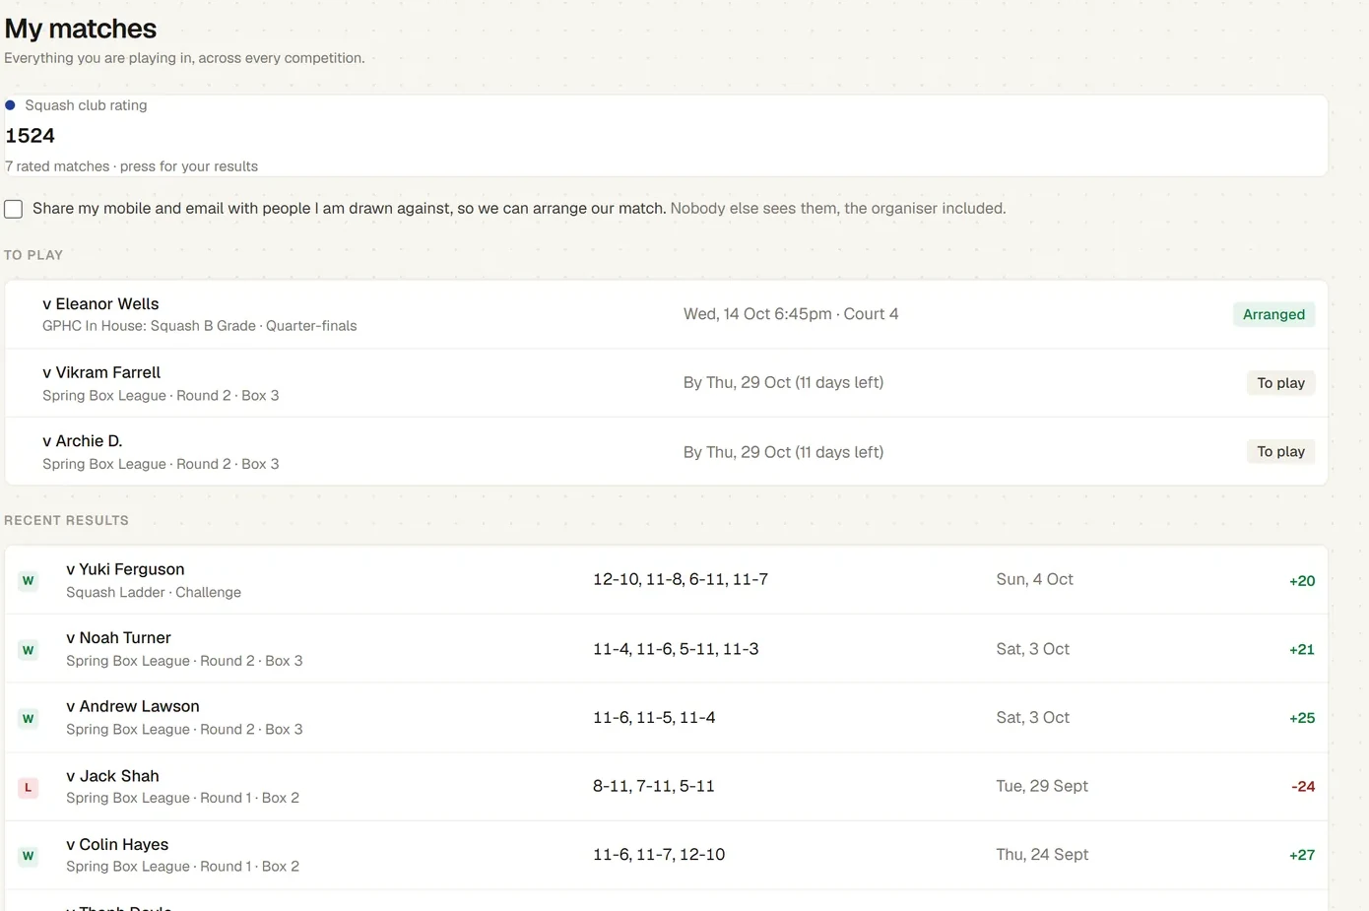Open the Squash club rating card
This screenshot has height=911, width=1369.
[x=666, y=136]
